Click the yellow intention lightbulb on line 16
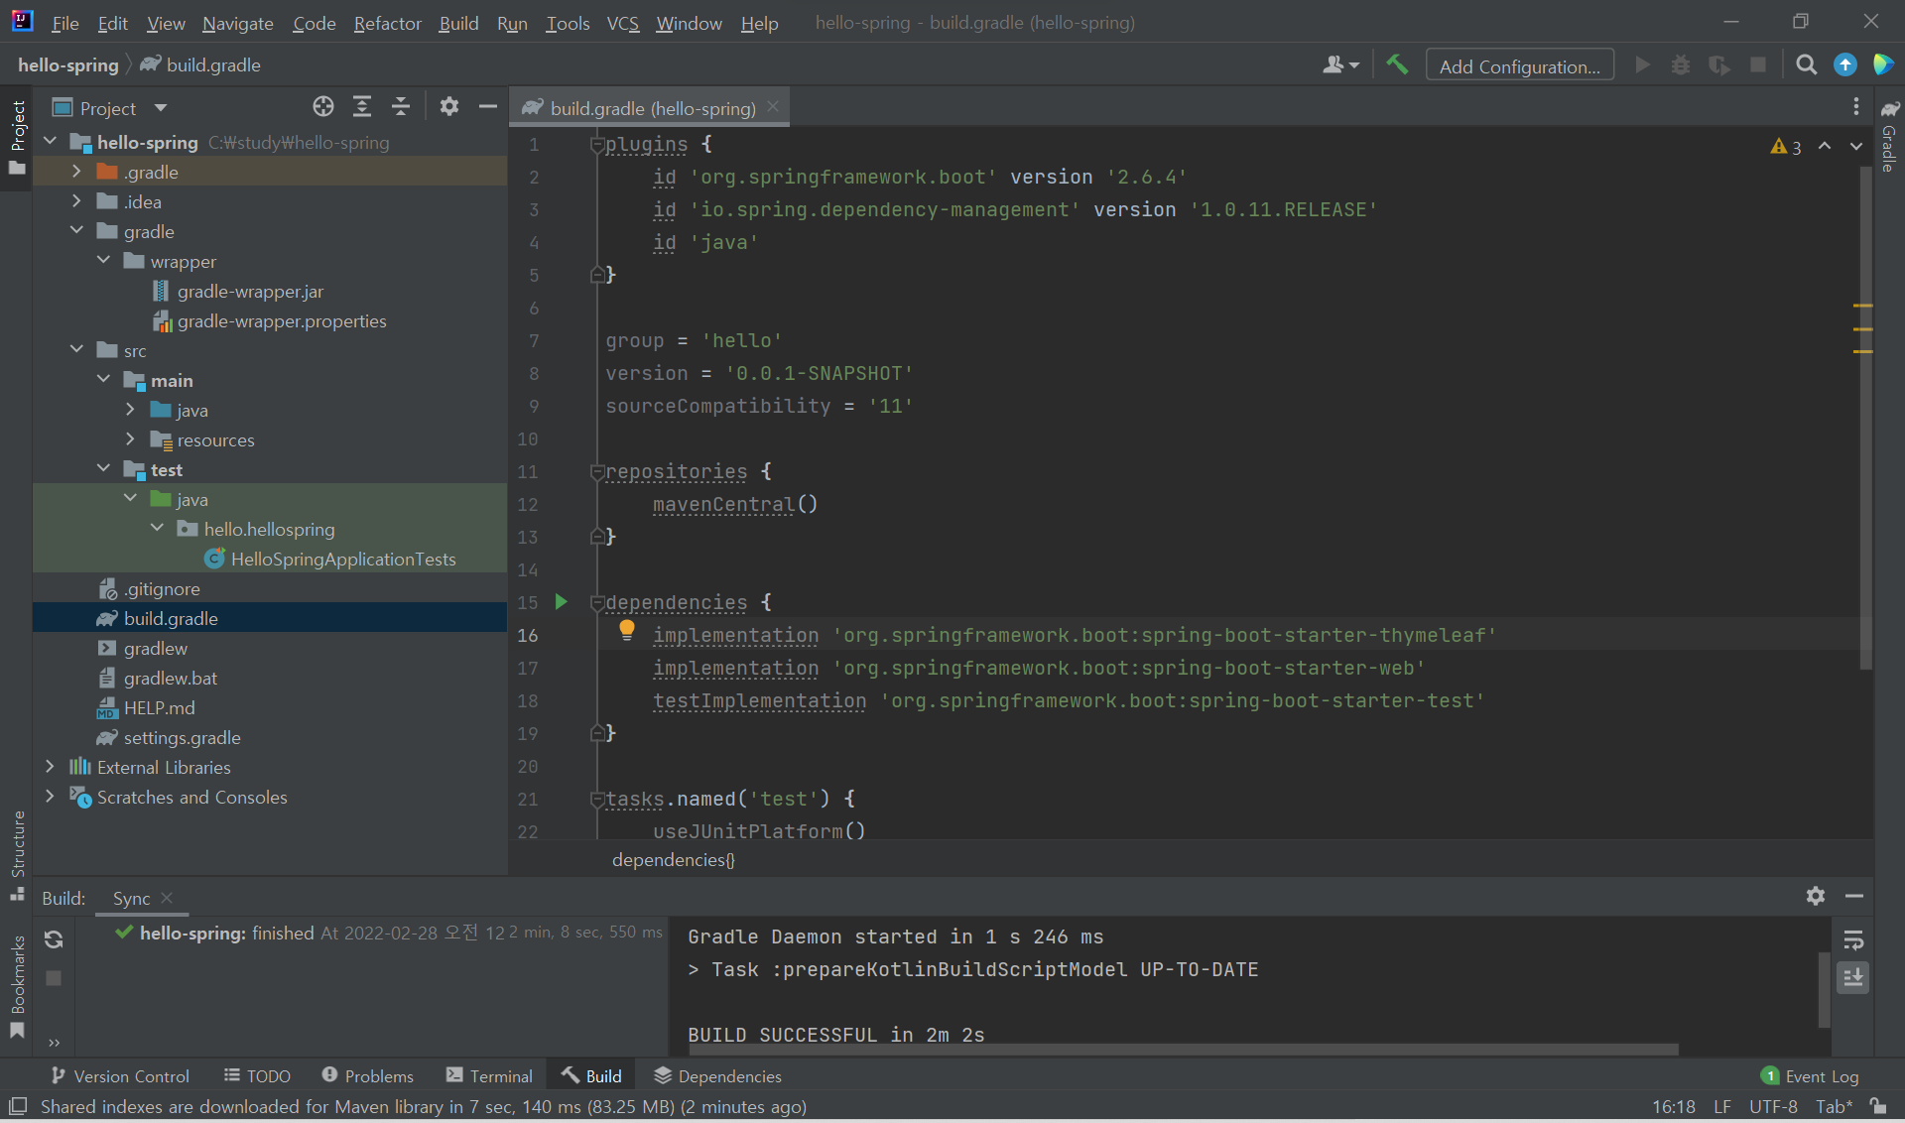The width and height of the screenshot is (1905, 1123). click(627, 629)
